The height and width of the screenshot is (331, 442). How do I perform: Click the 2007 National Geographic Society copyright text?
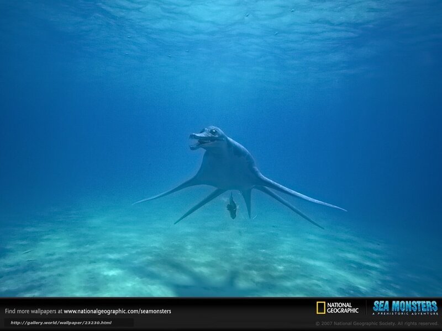click(x=376, y=324)
